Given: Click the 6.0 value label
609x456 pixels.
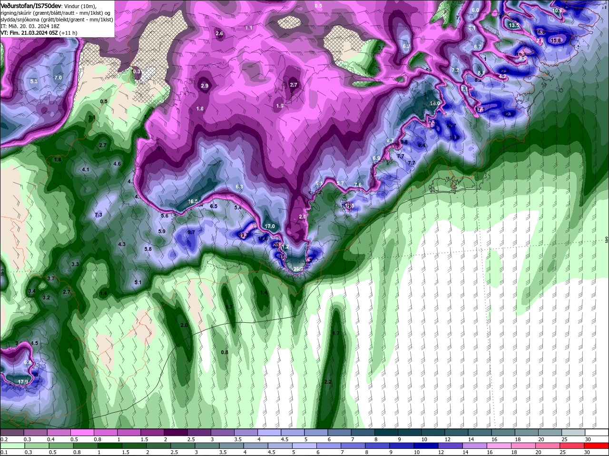Looking at the screenshot, I should pyautogui.click(x=475, y=10).
